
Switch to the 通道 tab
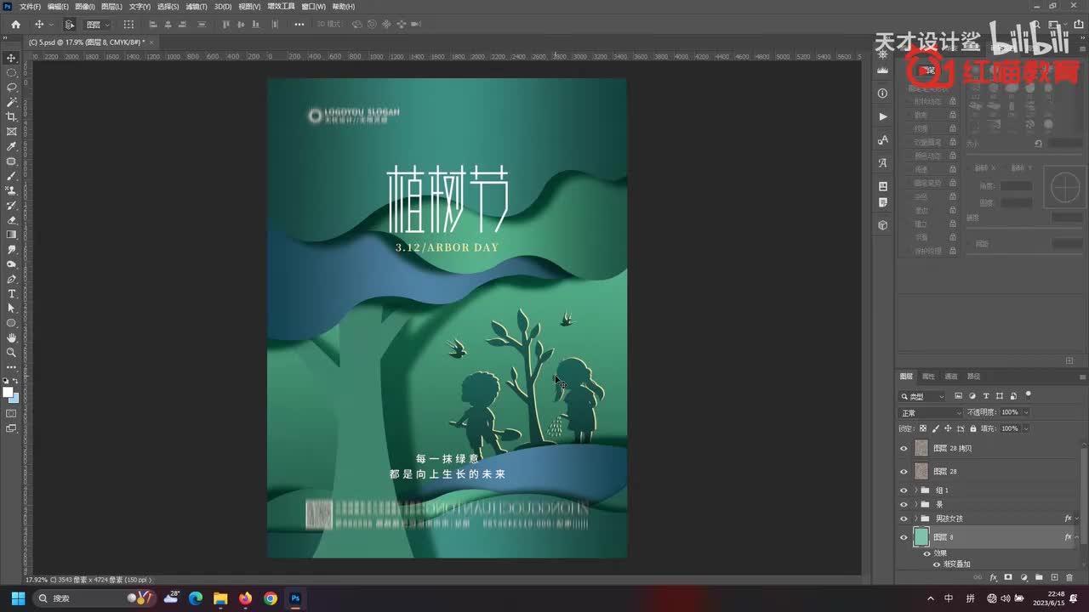click(951, 377)
